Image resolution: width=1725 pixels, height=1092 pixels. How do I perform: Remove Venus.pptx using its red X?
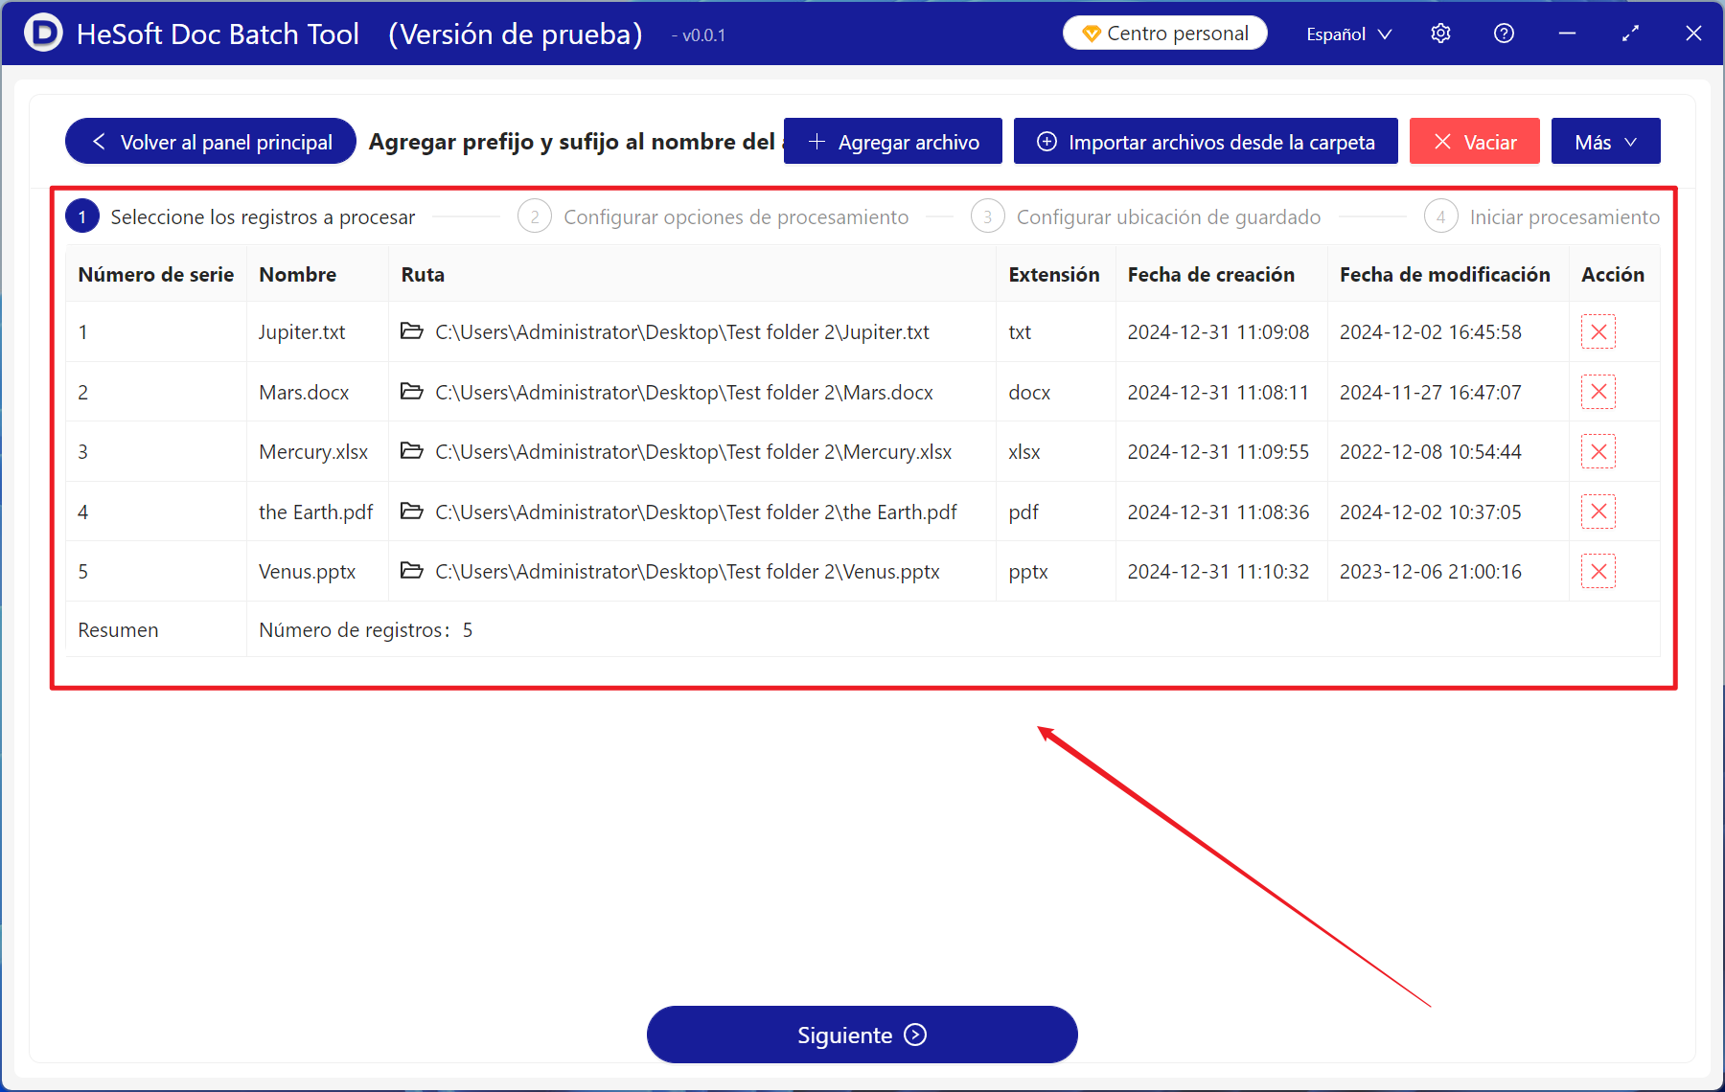1598,572
